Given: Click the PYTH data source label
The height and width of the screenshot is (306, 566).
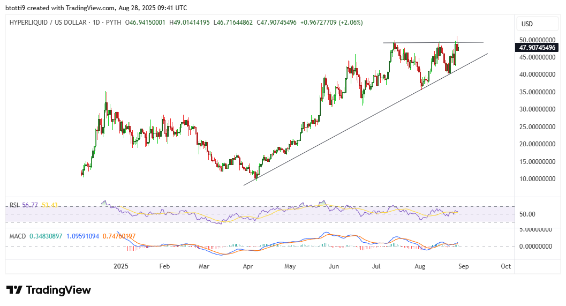Looking at the screenshot, I should pyautogui.click(x=111, y=23).
